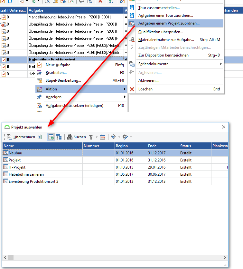Click the Aufgabenstatus setzen (erledigen) icon
The height and width of the screenshot is (269, 243).
(39, 106)
